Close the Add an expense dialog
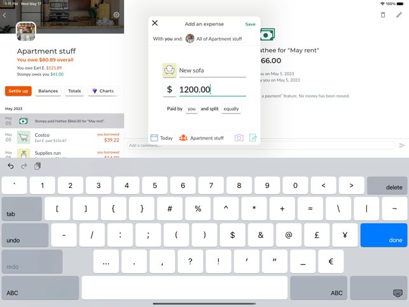Viewport: 409px width, 307px height. click(155, 23)
